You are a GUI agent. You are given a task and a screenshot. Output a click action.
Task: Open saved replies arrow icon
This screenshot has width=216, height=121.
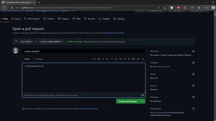(143, 59)
